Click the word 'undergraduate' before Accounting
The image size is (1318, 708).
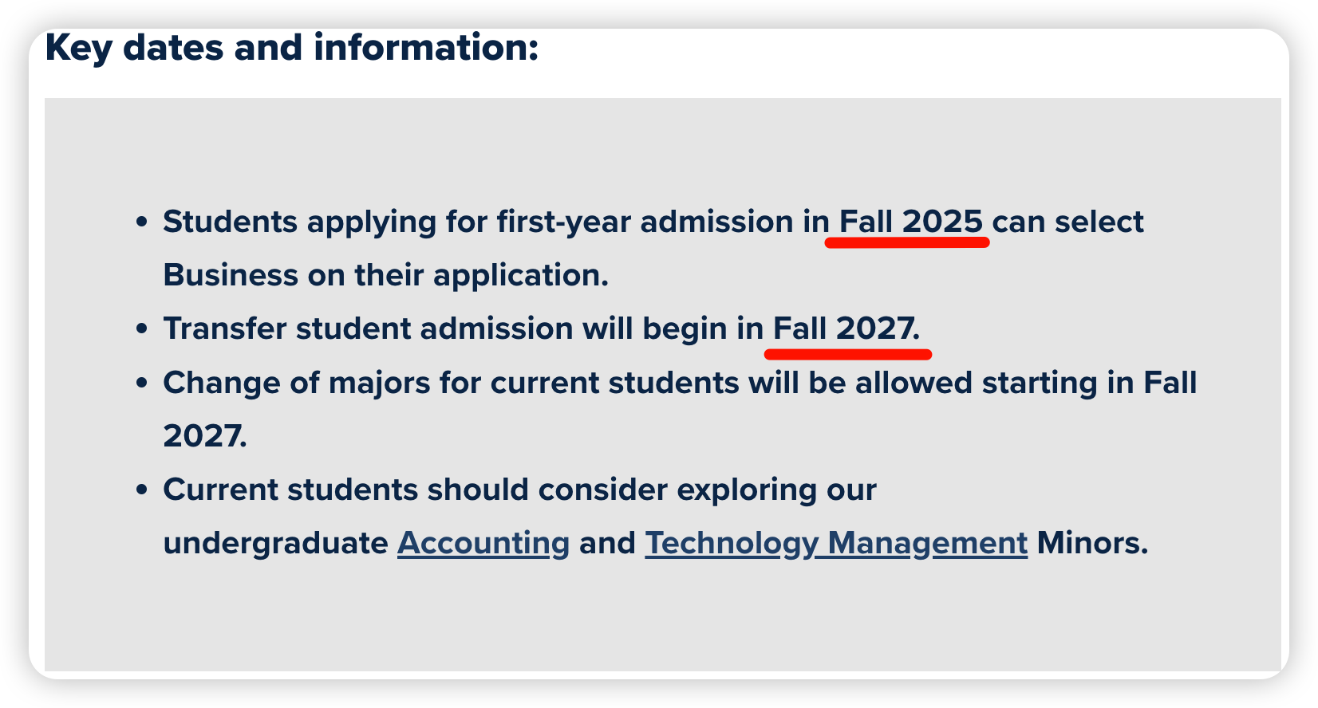pyautogui.click(x=275, y=544)
